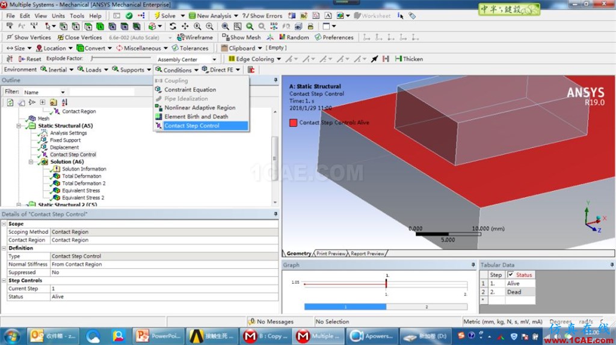Click the Tolerances button
This screenshot has width=616, height=345.
click(x=189, y=48)
